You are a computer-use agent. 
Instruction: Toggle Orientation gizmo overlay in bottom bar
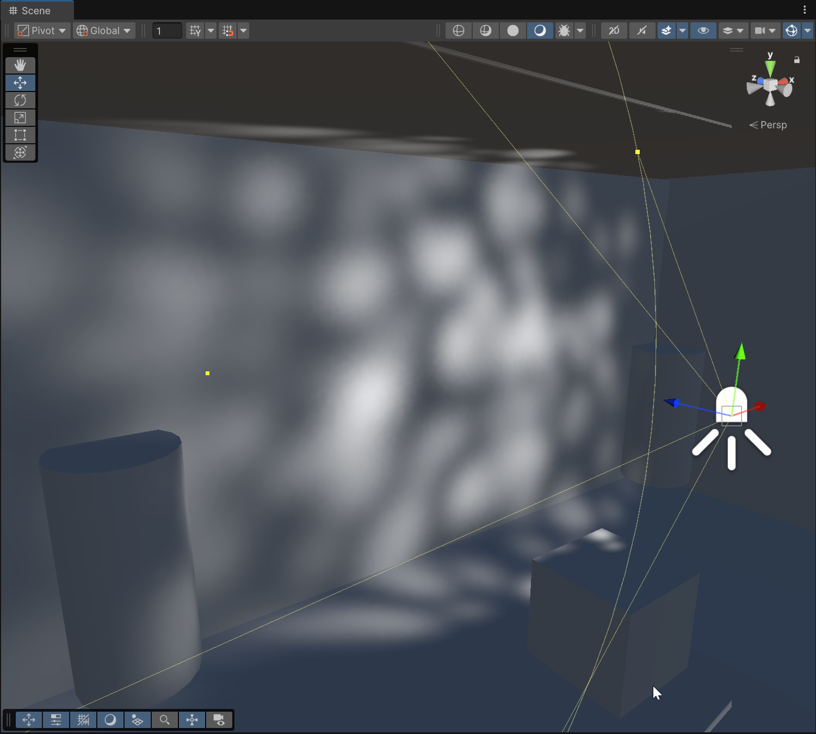(x=192, y=720)
